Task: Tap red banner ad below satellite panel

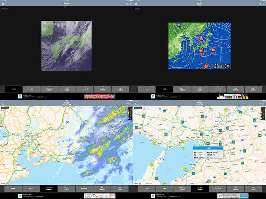Action: 100,96
